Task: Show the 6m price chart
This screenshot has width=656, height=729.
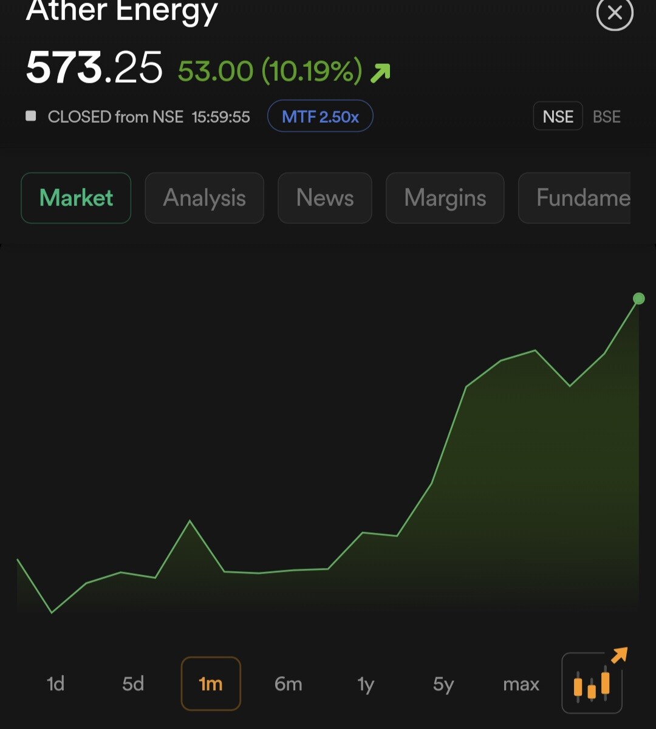Action: pyautogui.click(x=288, y=684)
